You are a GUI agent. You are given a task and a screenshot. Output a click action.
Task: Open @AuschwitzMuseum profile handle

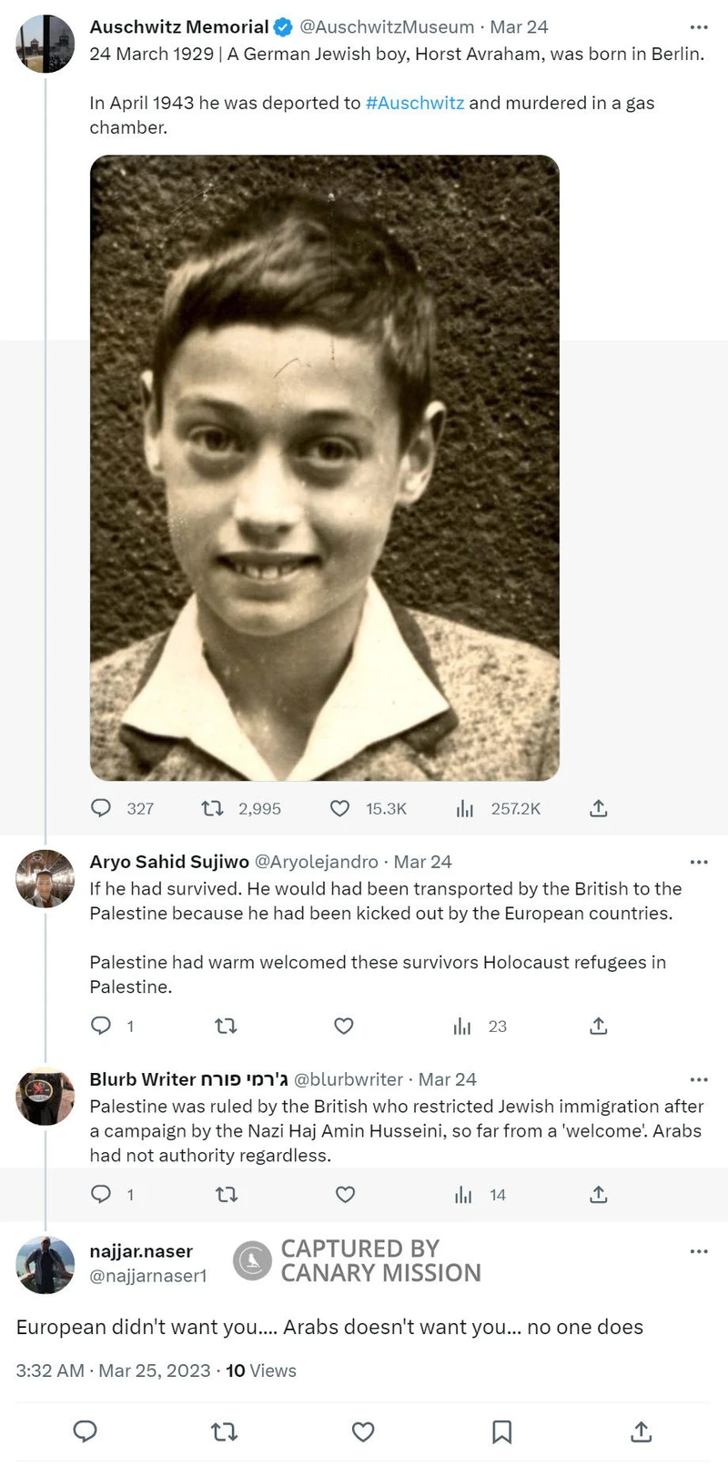387,27
